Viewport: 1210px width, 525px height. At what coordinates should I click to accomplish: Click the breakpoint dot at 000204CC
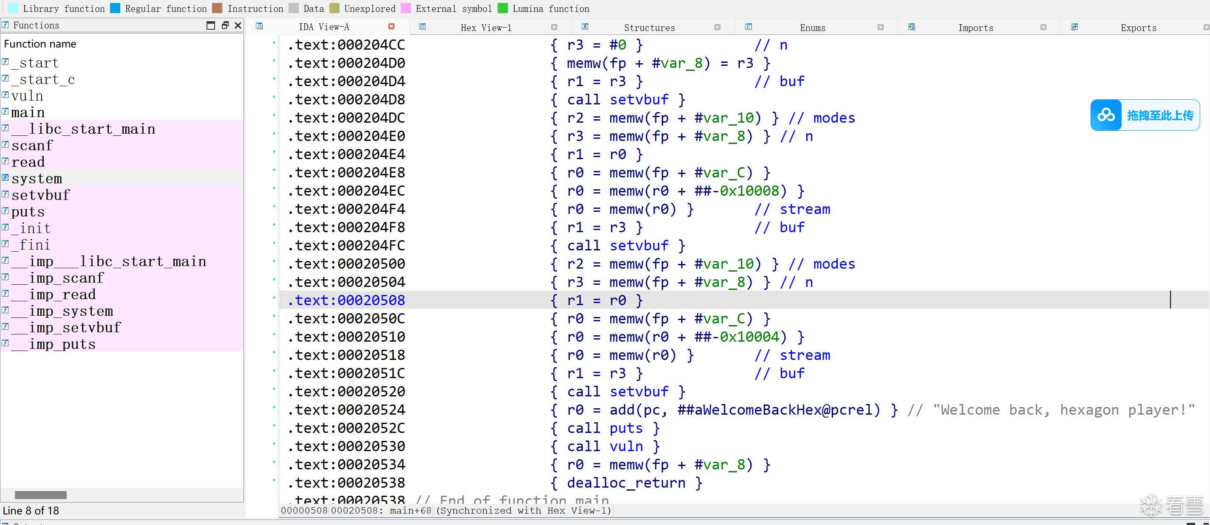click(274, 42)
